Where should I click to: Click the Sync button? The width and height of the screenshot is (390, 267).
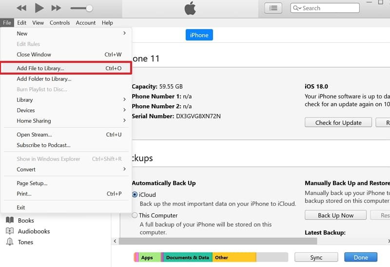[316, 257]
